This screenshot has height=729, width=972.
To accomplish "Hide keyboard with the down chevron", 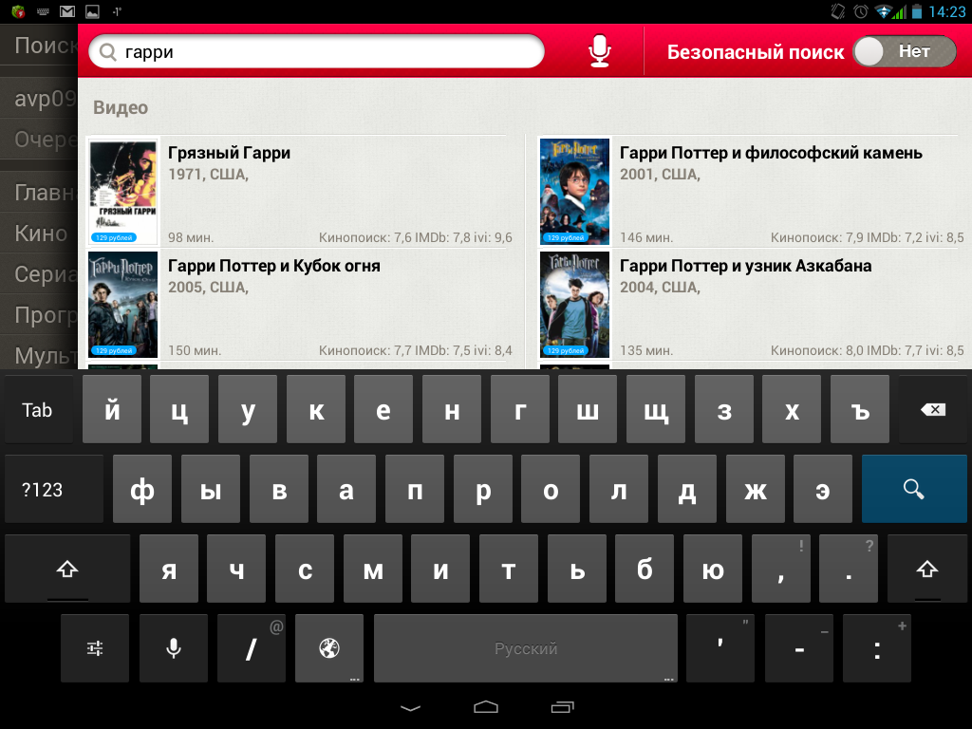I will (x=410, y=707).
